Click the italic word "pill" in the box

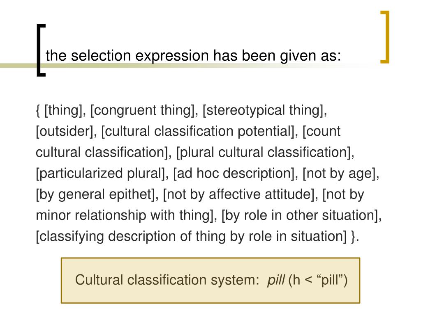click(x=276, y=280)
